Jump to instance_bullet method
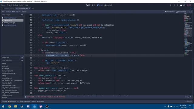 pyautogui.click(x=7, y=83)
